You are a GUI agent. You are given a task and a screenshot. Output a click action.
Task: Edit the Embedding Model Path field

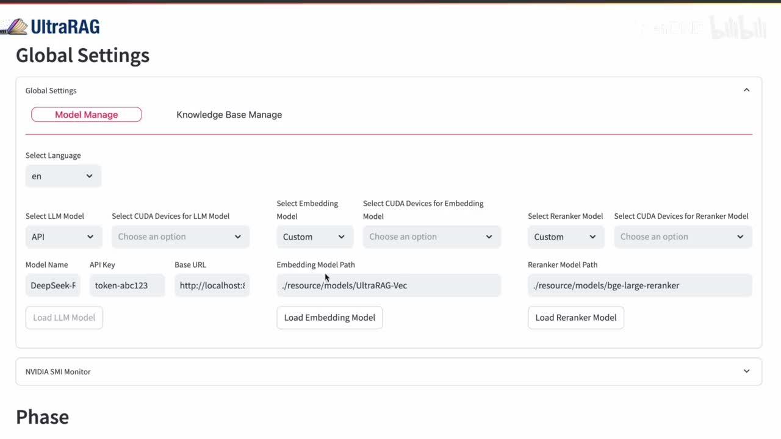click(x=388, y=285)
